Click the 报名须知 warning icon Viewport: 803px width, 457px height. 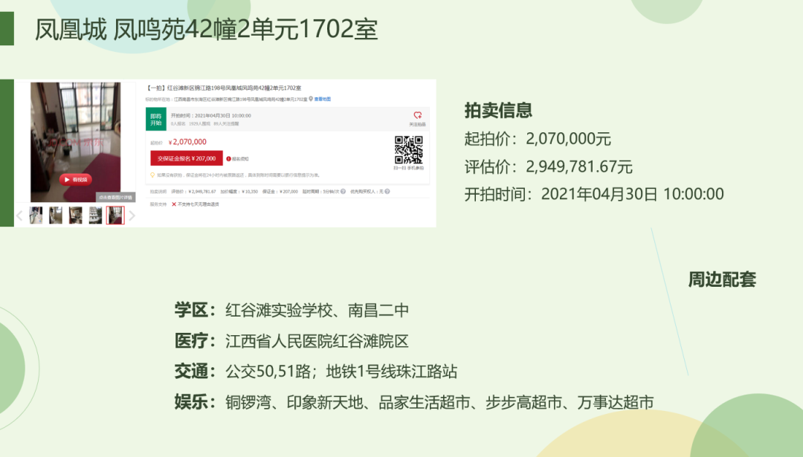(229, 159)
